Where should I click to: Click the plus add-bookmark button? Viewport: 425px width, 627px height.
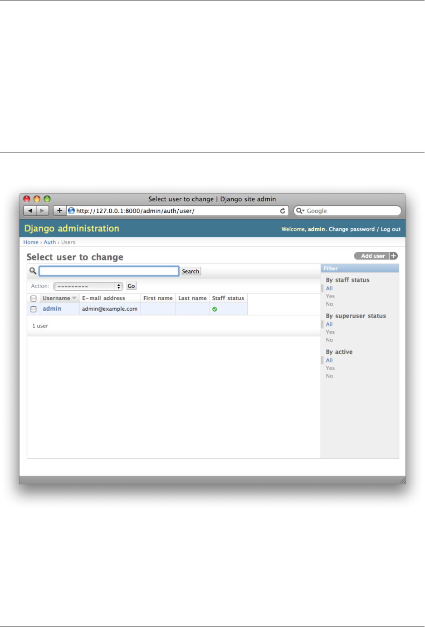(x=59, y=211)
